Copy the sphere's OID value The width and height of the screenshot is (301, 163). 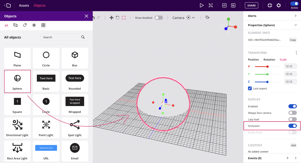click(x=293, y=40)
